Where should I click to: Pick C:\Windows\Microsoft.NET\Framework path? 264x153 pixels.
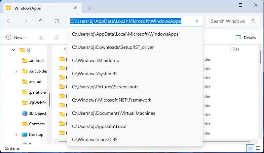pyautogui.click(x=135, y=100)
